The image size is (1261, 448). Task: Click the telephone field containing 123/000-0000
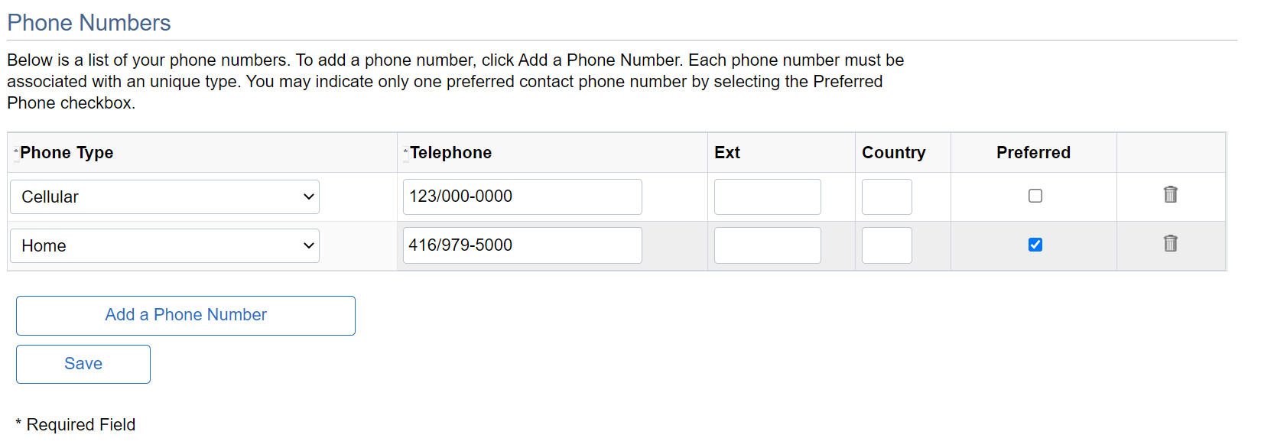point(522,197)
